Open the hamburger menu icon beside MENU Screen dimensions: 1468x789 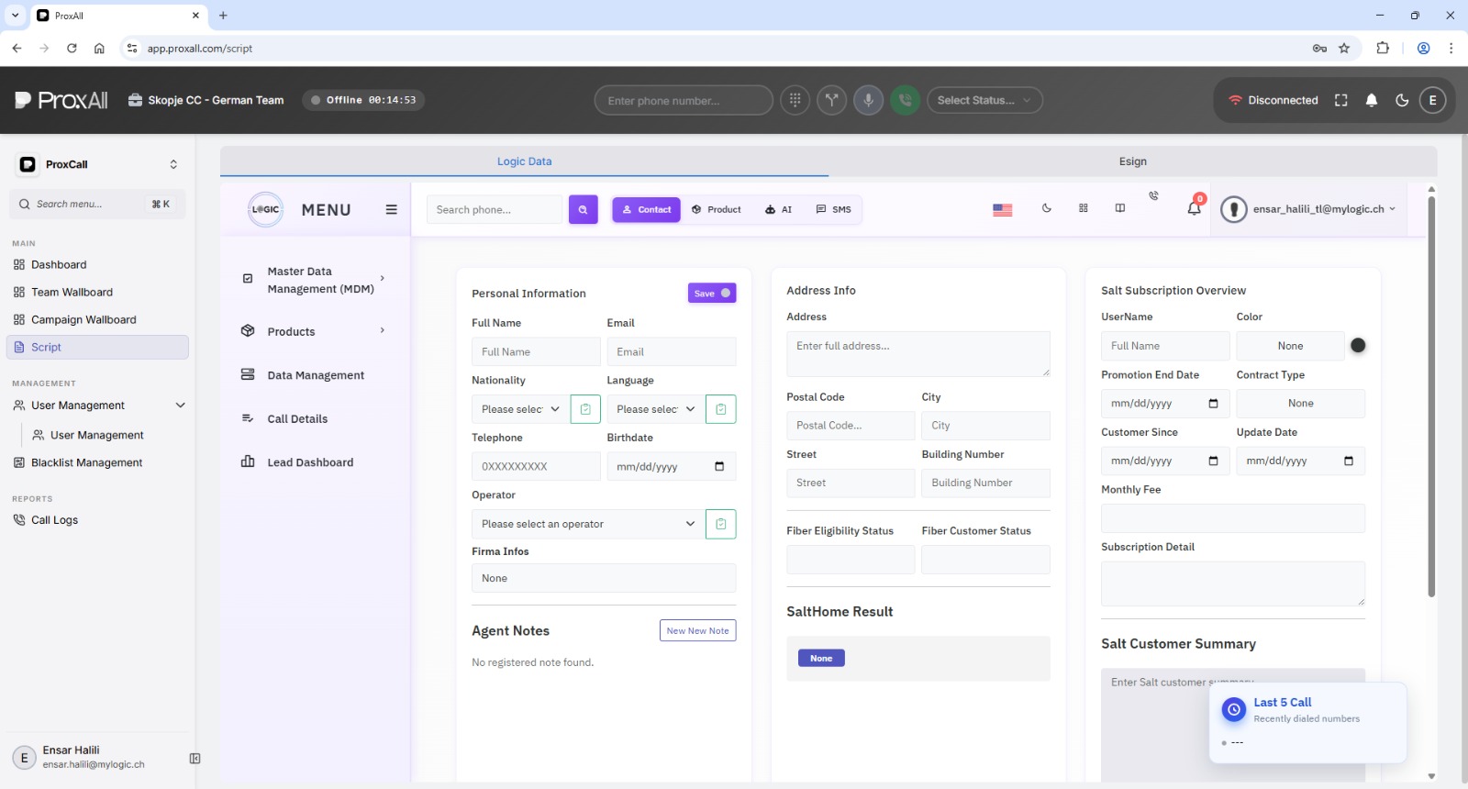click(x=392, y=209)
